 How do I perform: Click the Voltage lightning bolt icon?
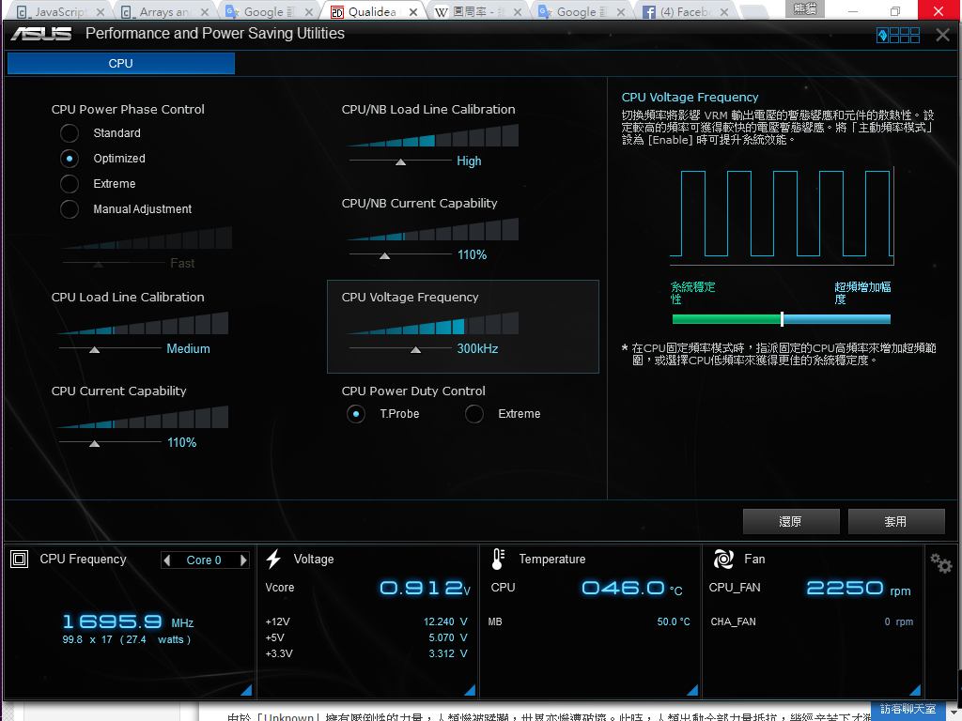273,560
